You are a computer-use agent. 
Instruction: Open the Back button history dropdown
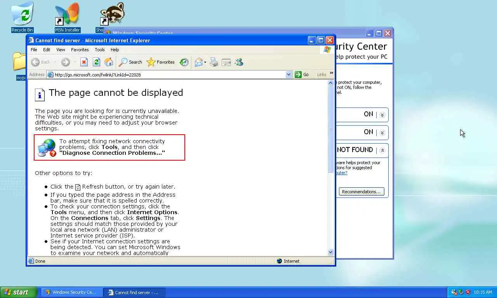tap(55, 62)
